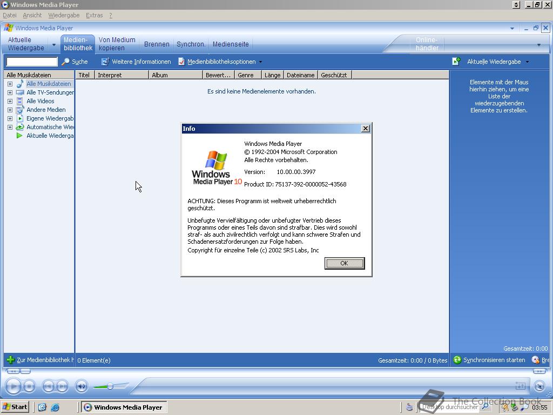Open the Onlinehändler dropdown arrow
Viewport: 553px width, 415px height.
click(x=538, y=45)
